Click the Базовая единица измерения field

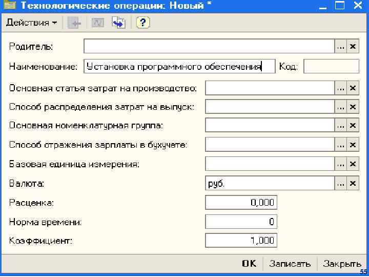pos(270,164)
